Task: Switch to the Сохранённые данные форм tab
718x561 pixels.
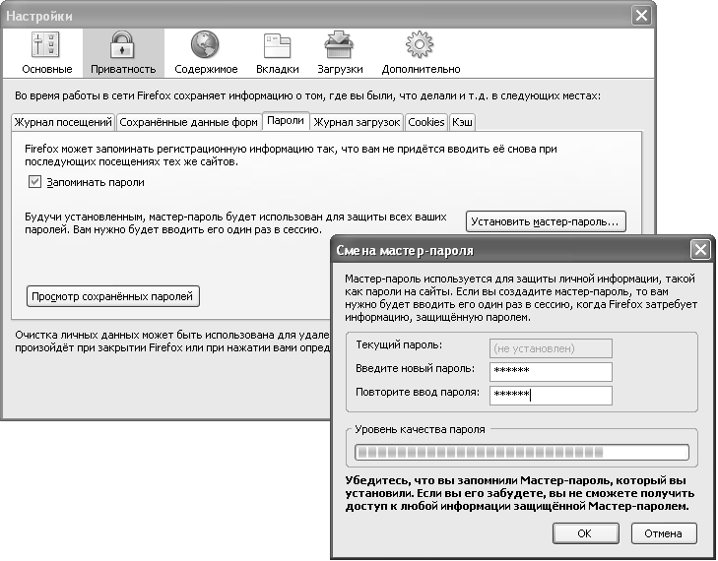Action: coord(187,122)
